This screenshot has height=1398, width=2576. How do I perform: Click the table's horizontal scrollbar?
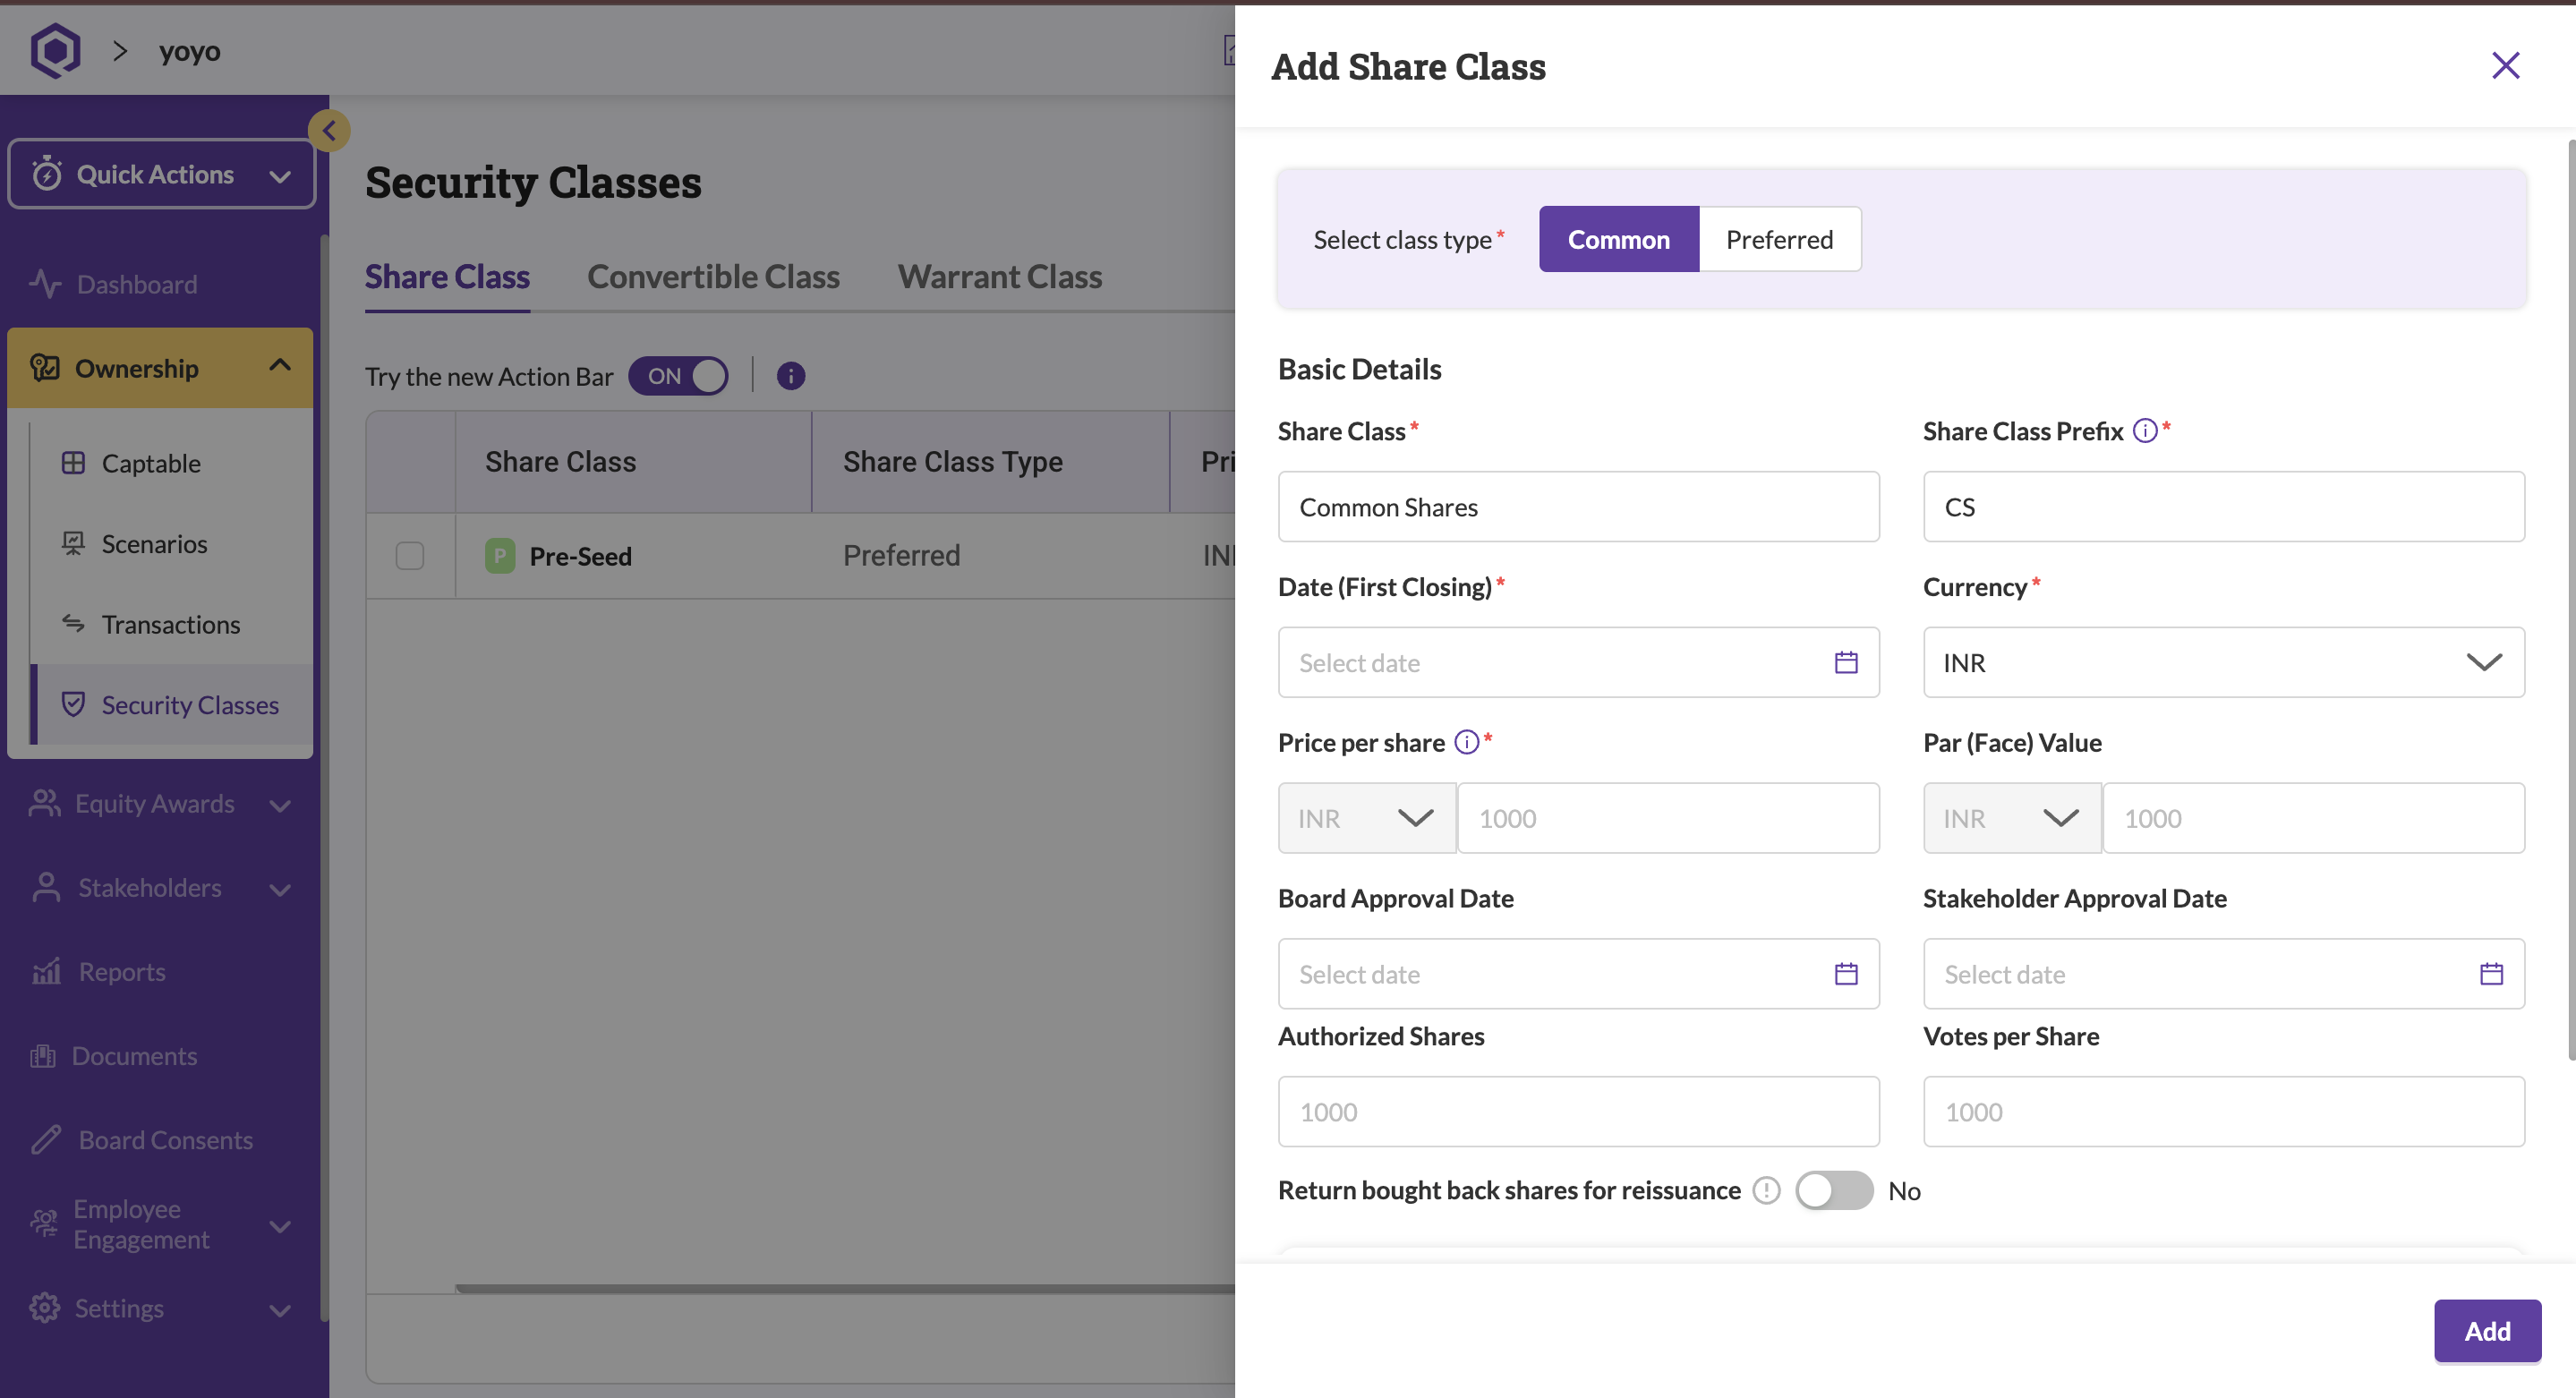(x=844, y=1288)
